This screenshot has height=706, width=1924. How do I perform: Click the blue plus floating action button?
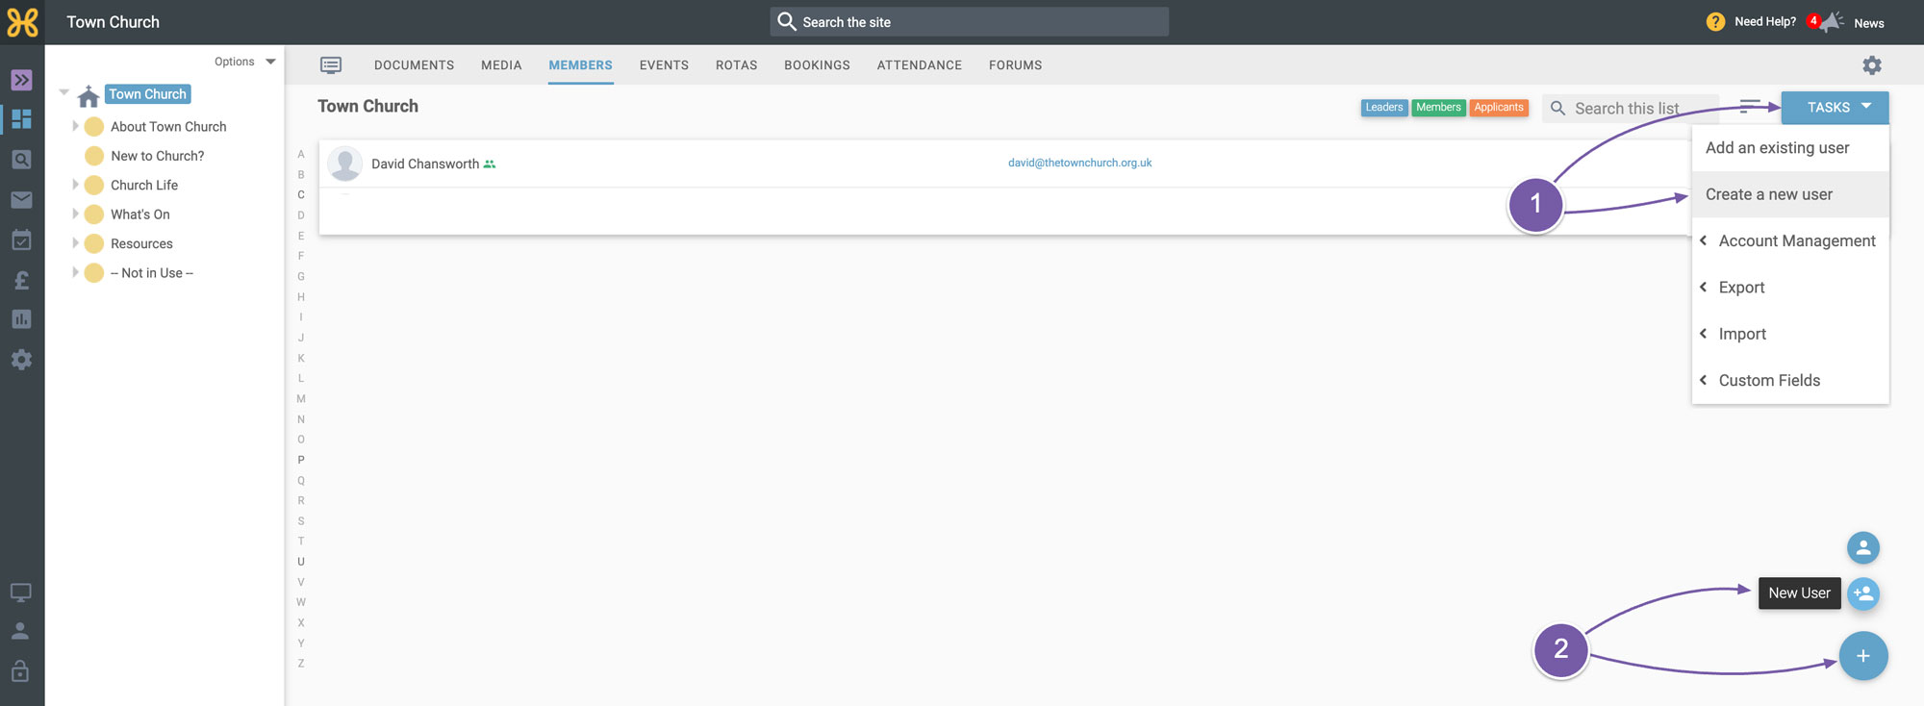pyautogui.click(x=1863, y=656)
